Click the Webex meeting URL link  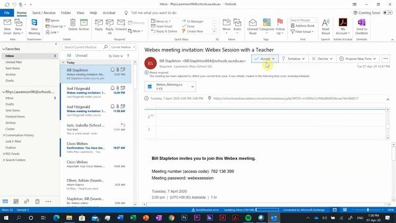(286, 98)
